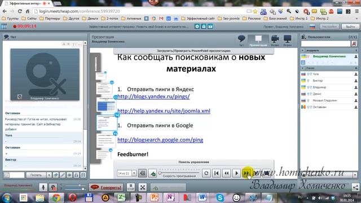Click the chat scrollbar down arrow
Image resolution: width=361 pixels, height=203 pixels.
[x=85, y=169]
